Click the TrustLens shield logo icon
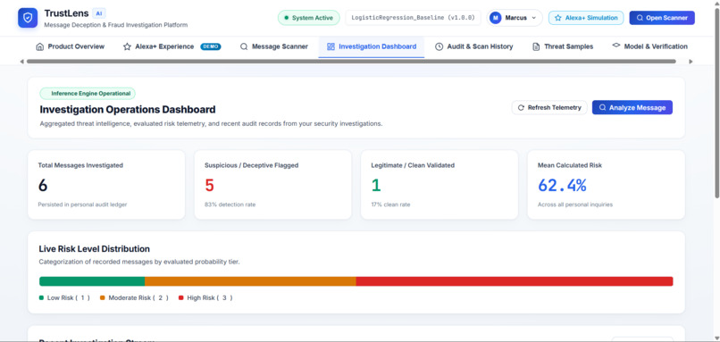The image size is (720, 342). pyautogui.click(x=28, y=18)
